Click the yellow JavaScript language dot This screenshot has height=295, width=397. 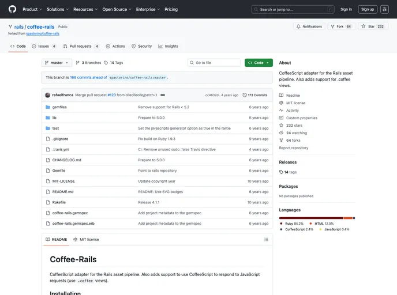click(320, 229)
